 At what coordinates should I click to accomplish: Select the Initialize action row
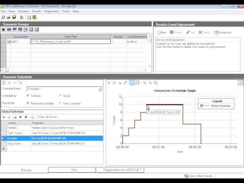tap(52, 128)
